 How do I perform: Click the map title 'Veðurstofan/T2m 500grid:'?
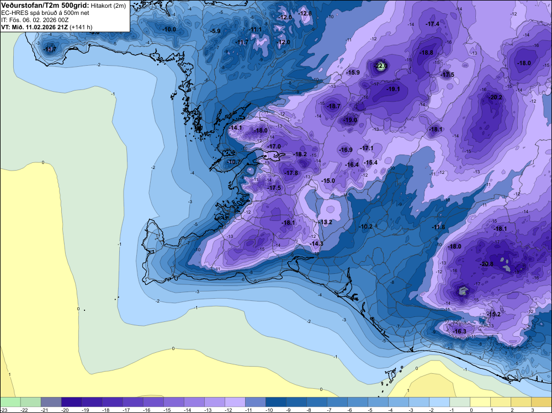(45, 5)
